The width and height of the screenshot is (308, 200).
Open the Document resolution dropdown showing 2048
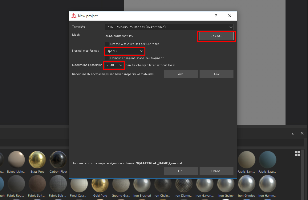click(114, 65)
